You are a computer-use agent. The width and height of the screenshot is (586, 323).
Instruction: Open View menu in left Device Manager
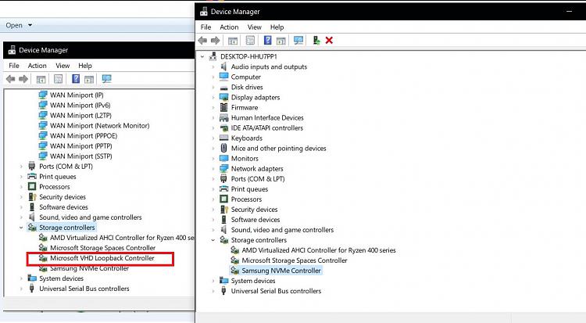(x=63, y=66)
